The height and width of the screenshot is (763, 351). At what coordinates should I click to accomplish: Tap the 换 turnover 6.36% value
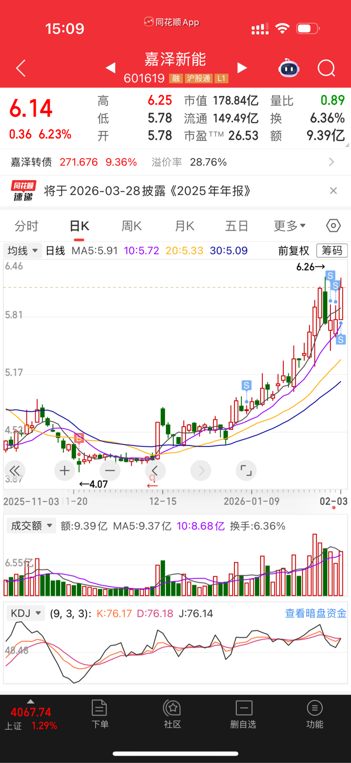(327, 118)
